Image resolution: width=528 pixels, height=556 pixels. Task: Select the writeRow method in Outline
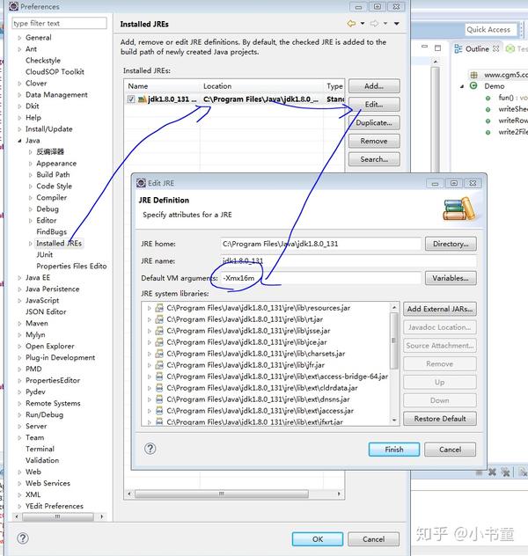(513, 121)
